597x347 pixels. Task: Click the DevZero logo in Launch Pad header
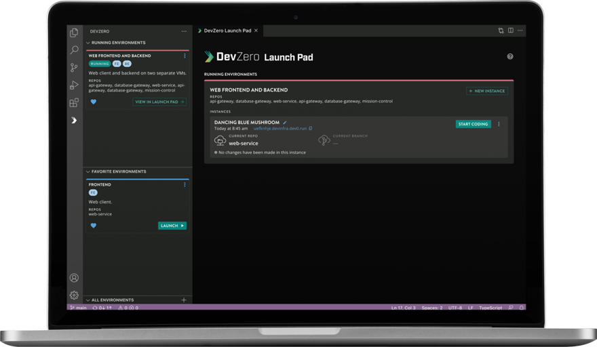tap(232, 57)
